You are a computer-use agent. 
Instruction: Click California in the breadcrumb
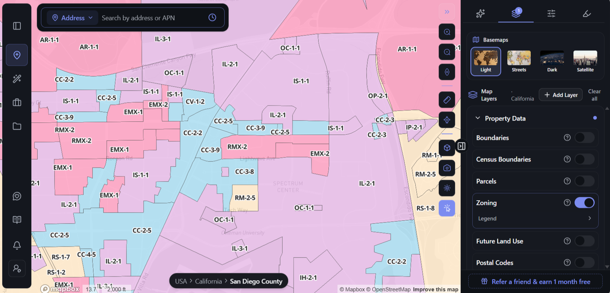(208, 281)
